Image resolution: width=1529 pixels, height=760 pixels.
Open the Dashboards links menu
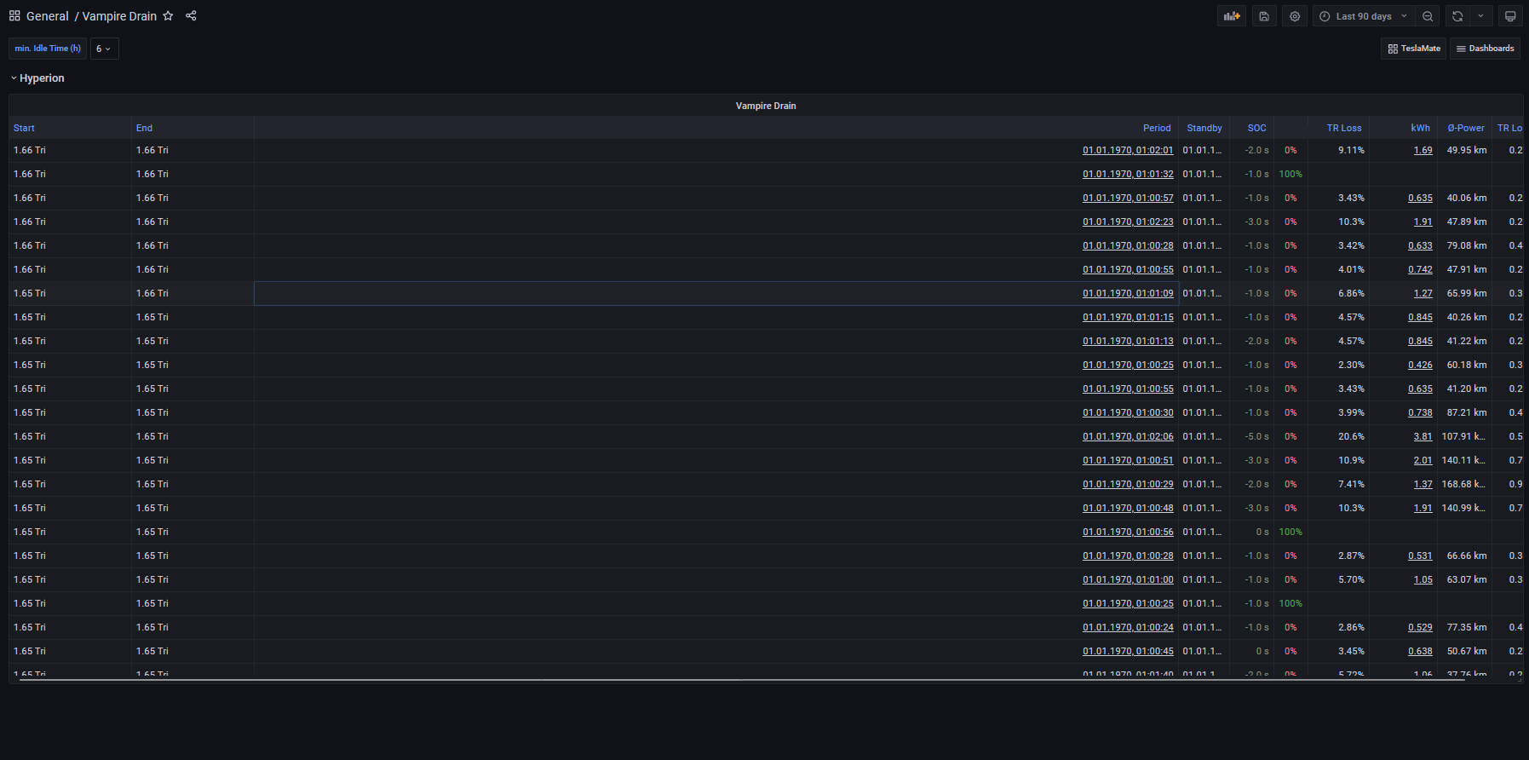click(x=1485, y=49)
